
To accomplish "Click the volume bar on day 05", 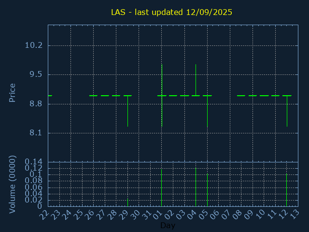I will [x=207, y=190].
